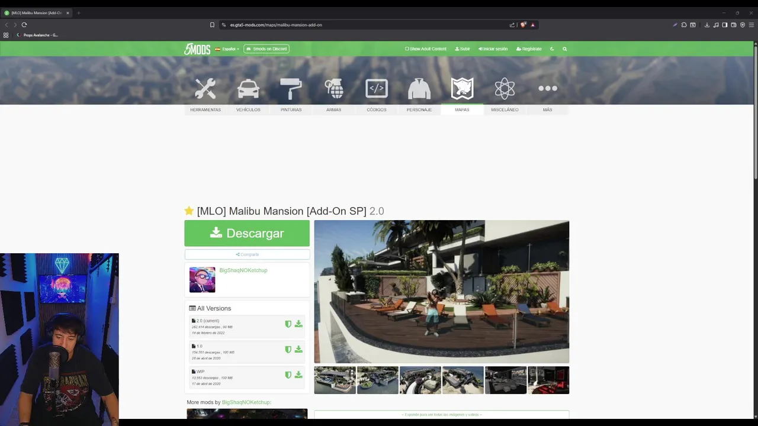Select the first gallery thumbnail
The width and height of the screenshot is (758, 426).
pos(335,380)
